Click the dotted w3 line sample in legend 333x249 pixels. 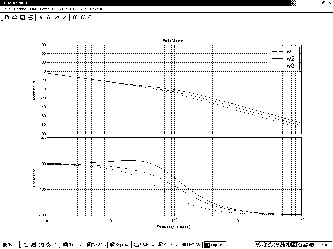pyautogui.click(x=277, y=66)
